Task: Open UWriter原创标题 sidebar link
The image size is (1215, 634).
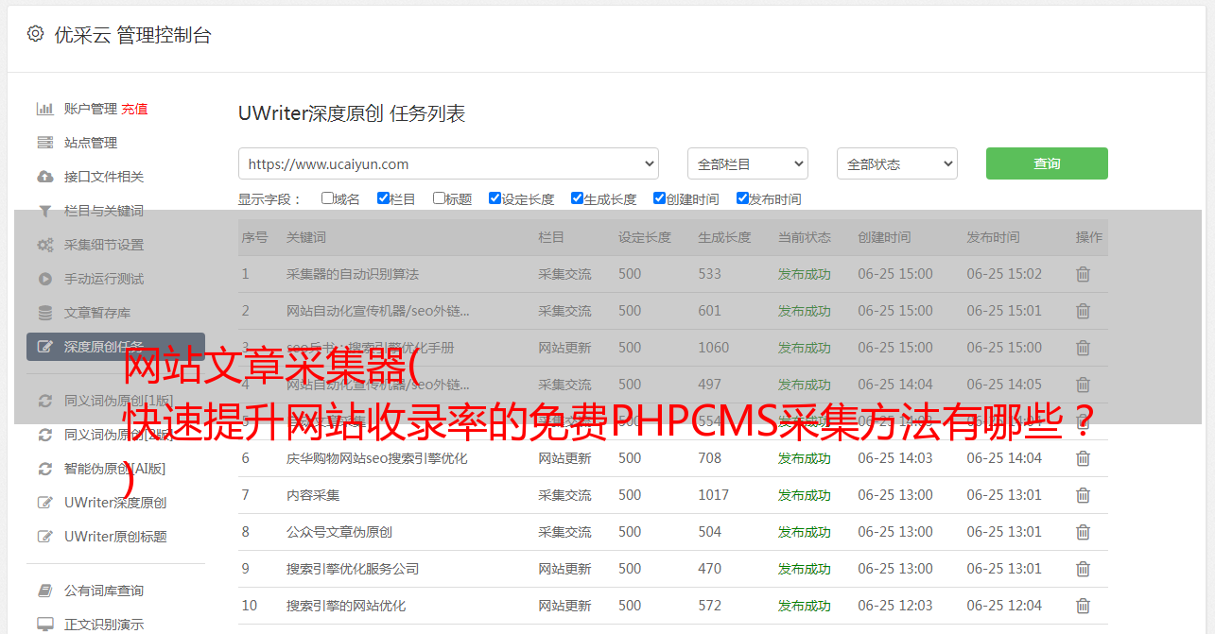Action: pos(115,537)
